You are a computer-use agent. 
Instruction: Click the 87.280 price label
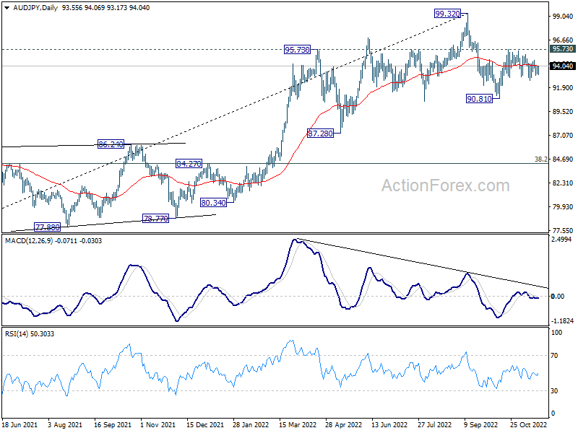point(320,134)
